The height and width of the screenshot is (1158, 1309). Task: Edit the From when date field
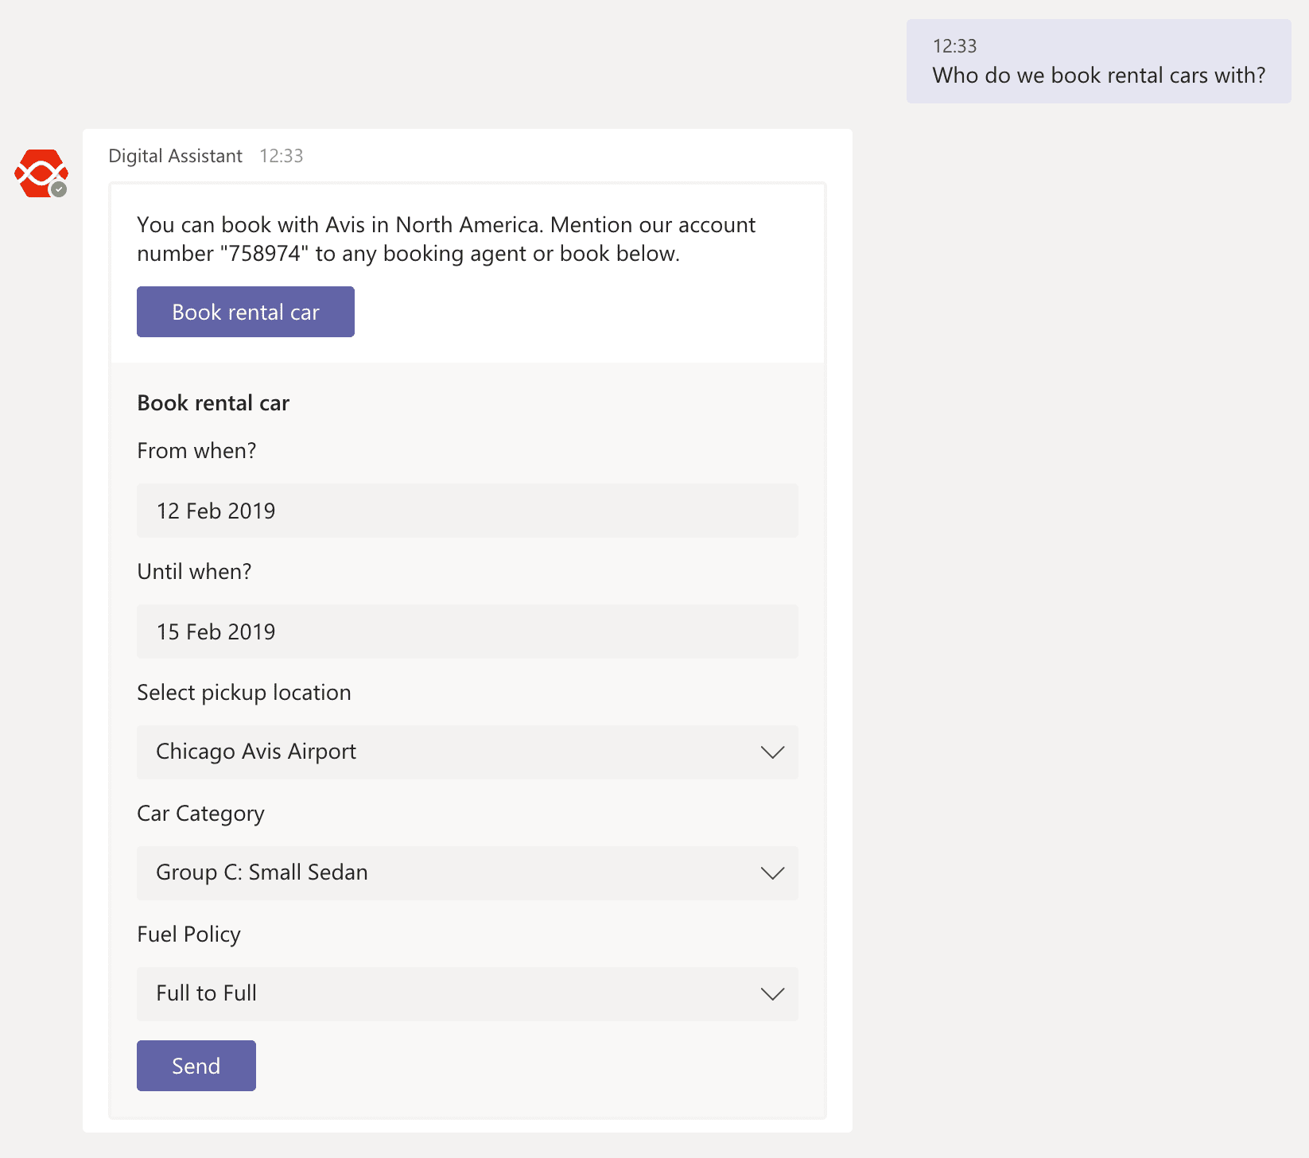tap(468, 511)
